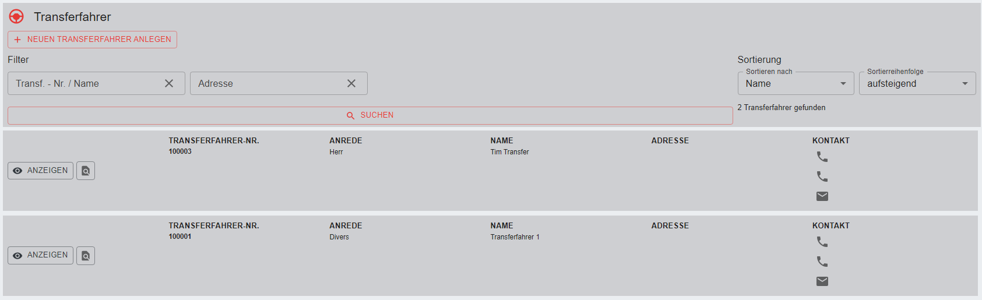
Task: Click the email icon for Tim Transfer
Action: [822, 196]
